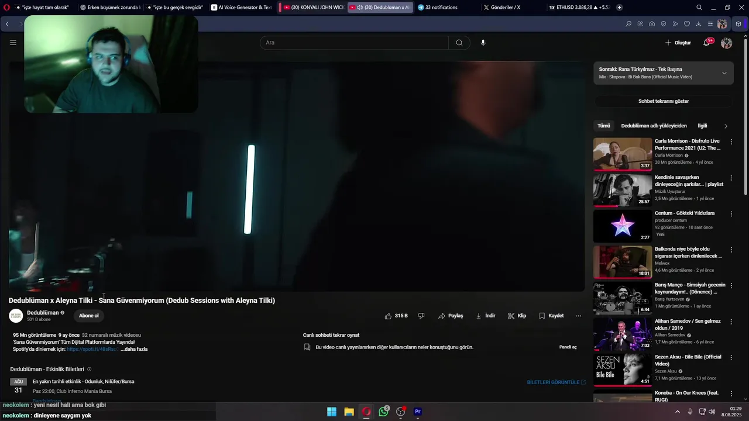Open 'BİLETLERİ GÖRÜNTÜLE' tickets link

pyautogui.click(x=556, y=382)
